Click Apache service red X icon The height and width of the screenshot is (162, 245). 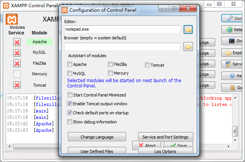(x=17, y=42)
